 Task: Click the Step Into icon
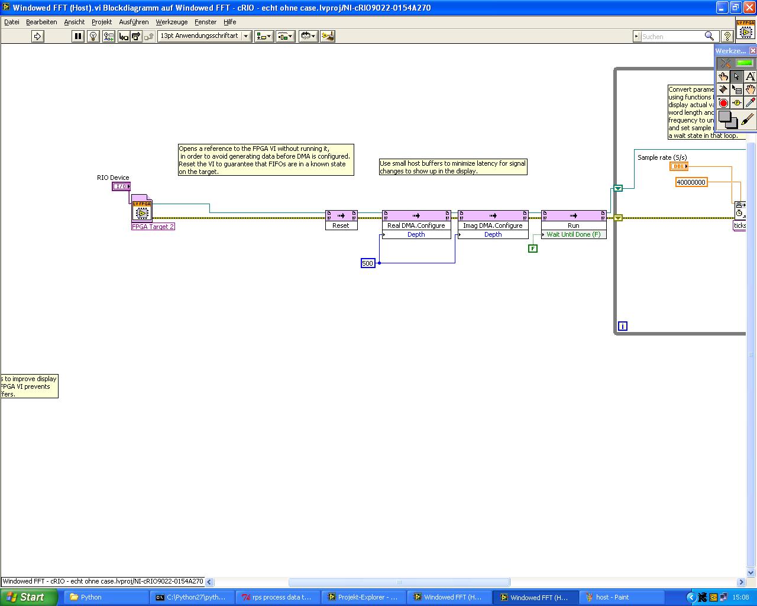(x=124, y=36)
